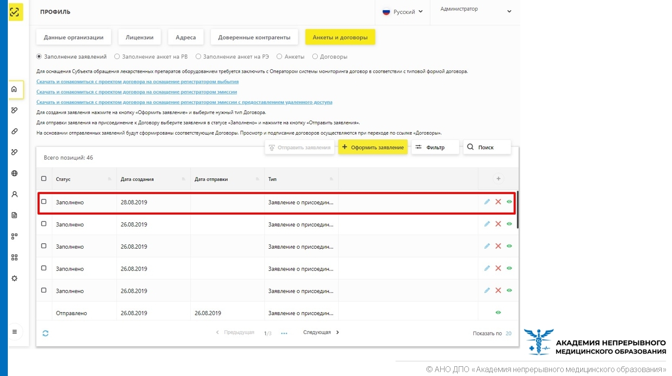Image resolution: width=672 pixels, height=376 pixels.
Task: Open the Доверенные контрагенты tab
Action: click(254, 37)
